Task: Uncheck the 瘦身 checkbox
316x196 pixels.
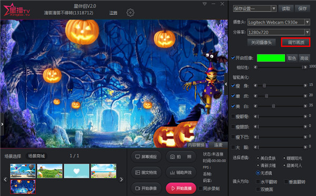Action: click(x=233, y=86)
